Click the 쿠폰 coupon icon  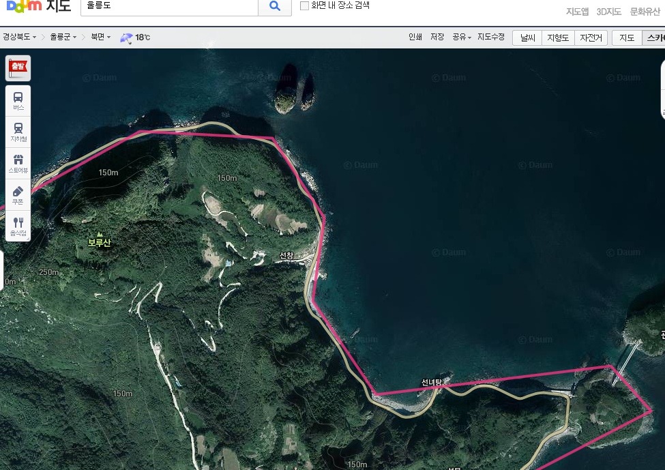coord(18,195)
